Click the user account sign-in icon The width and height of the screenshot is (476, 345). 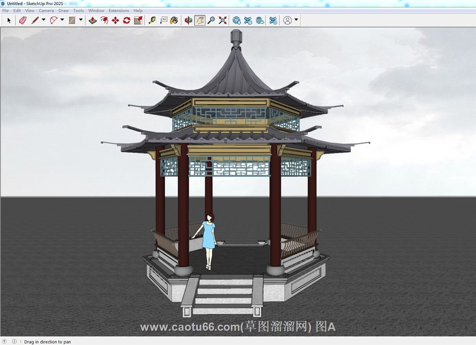[x=288, y=20]
